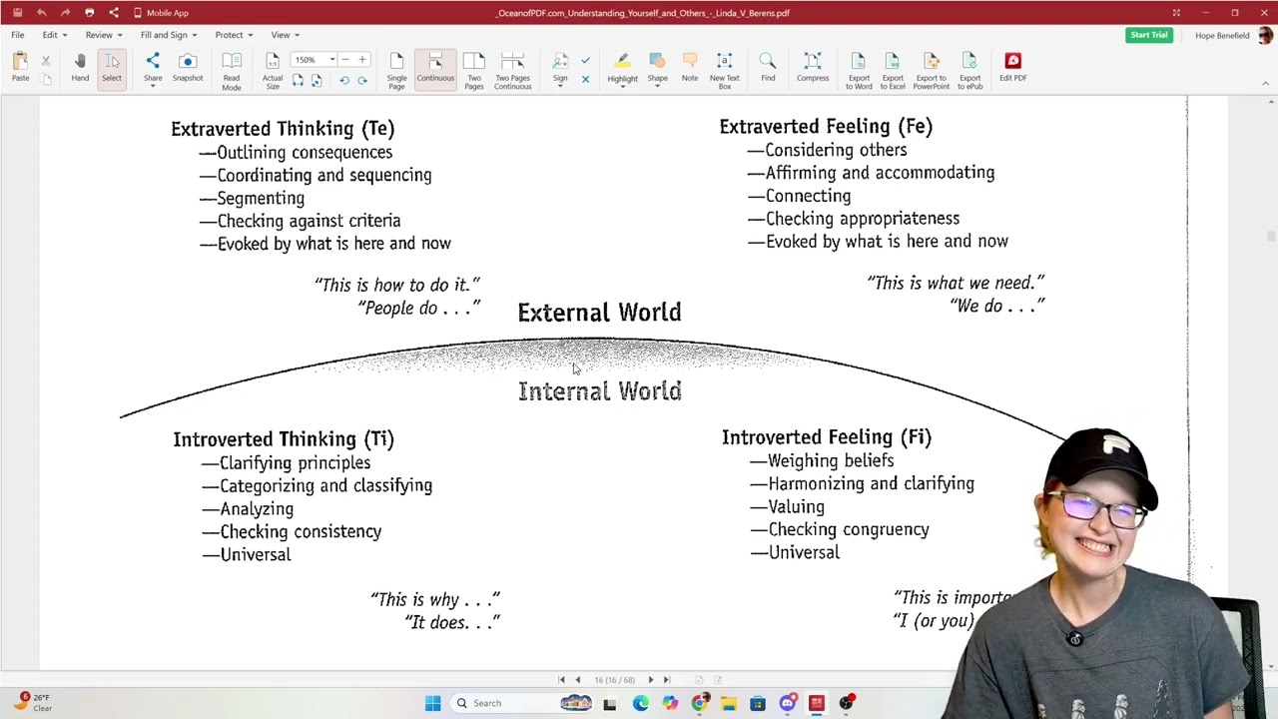Set zoom to Actual Size
Image resolution: width=1278 pixels, height=719 pixels.
point(272,71)
